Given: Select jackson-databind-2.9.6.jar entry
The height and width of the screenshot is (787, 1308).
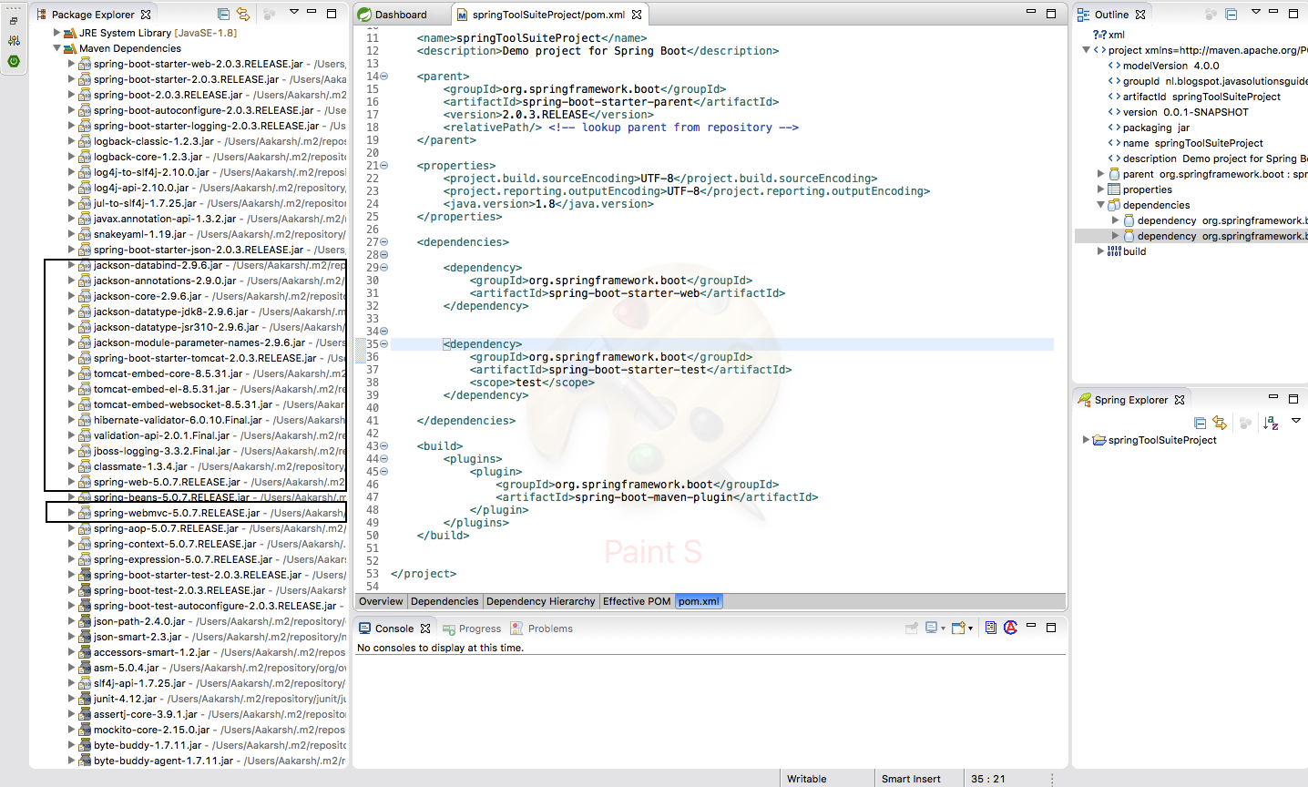Looking at the screenshot, I should 211,265.
